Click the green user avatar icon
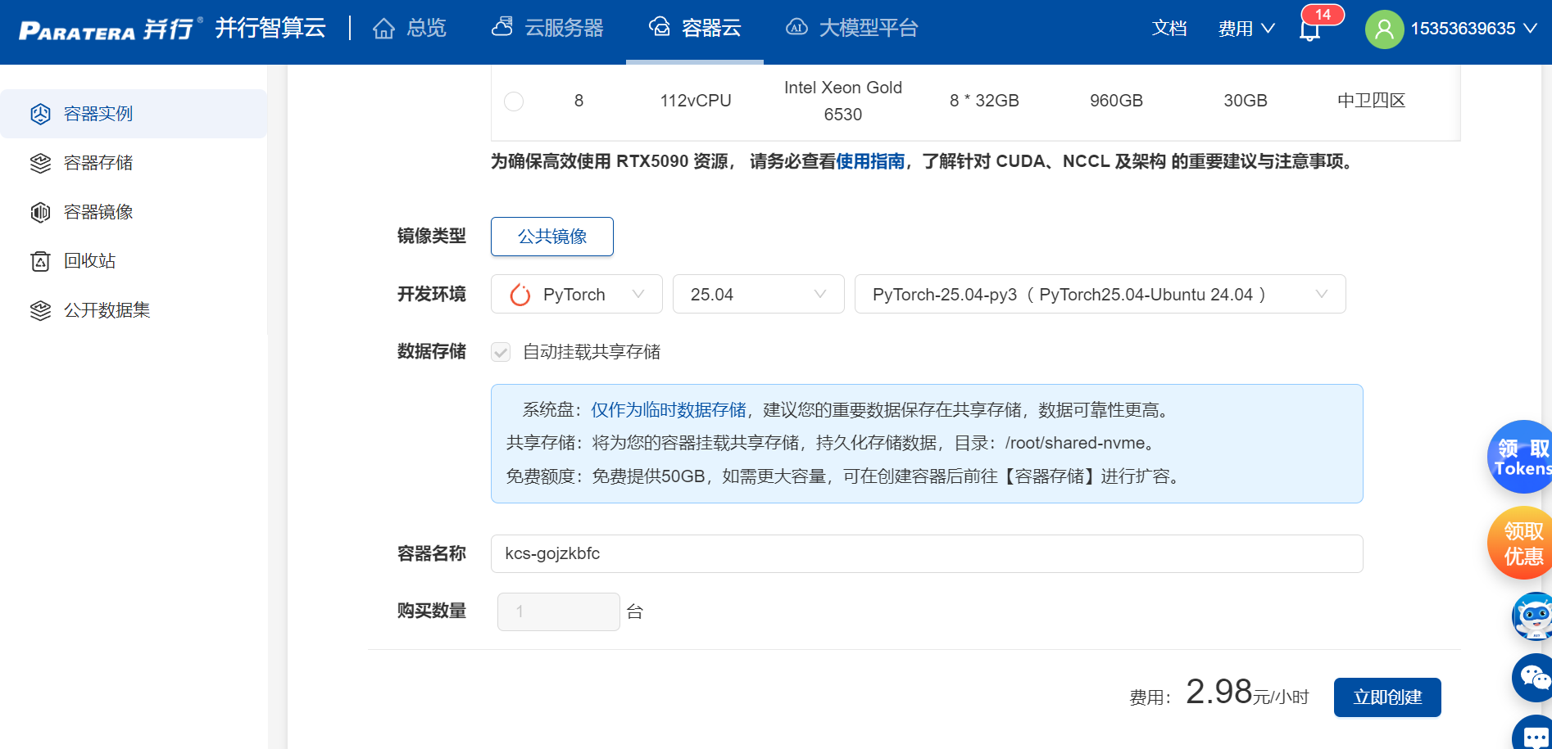1552x749 pixels. pos(1384,29)
